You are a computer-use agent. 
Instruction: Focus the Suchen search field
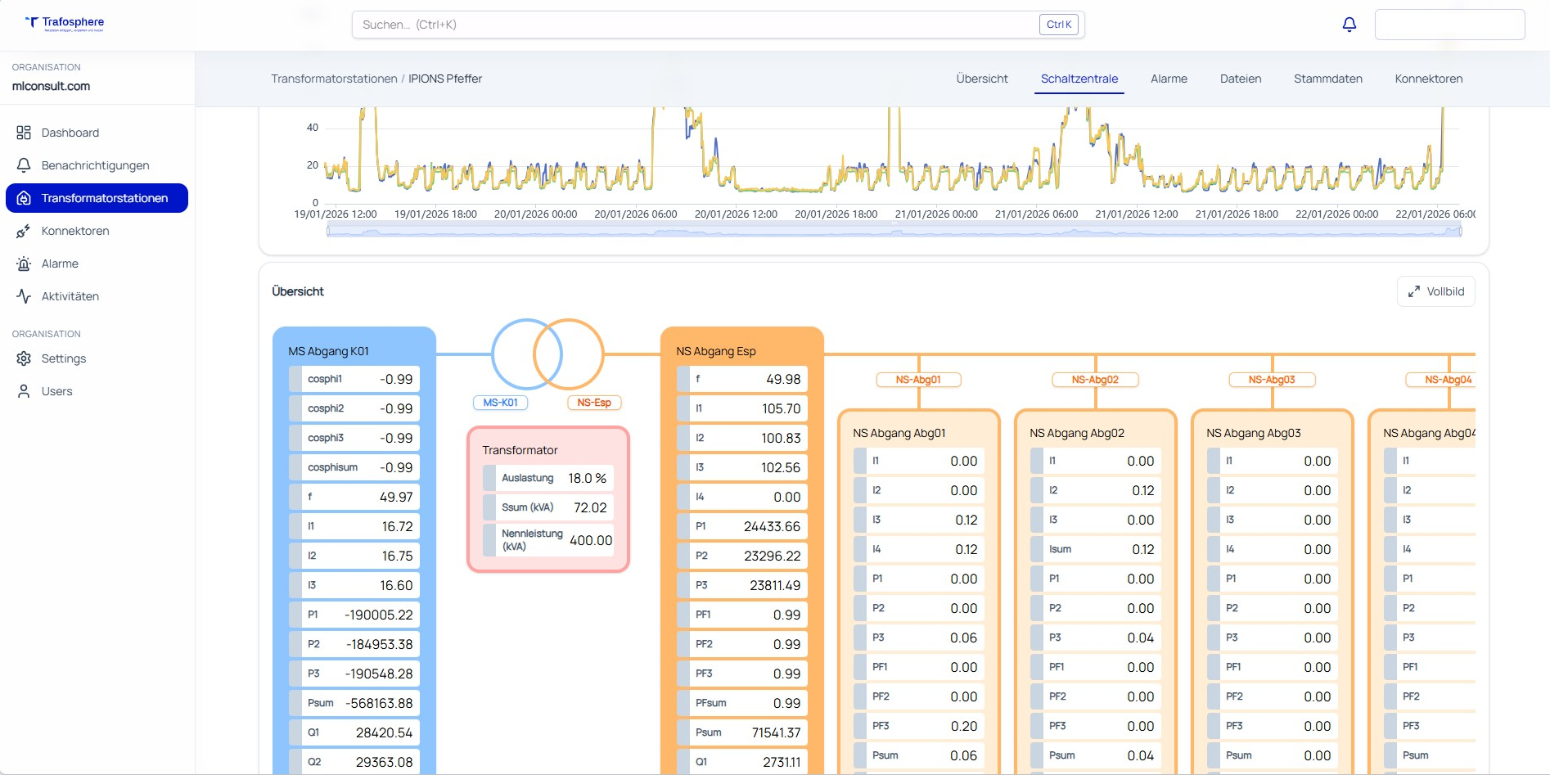coord(696,25)
